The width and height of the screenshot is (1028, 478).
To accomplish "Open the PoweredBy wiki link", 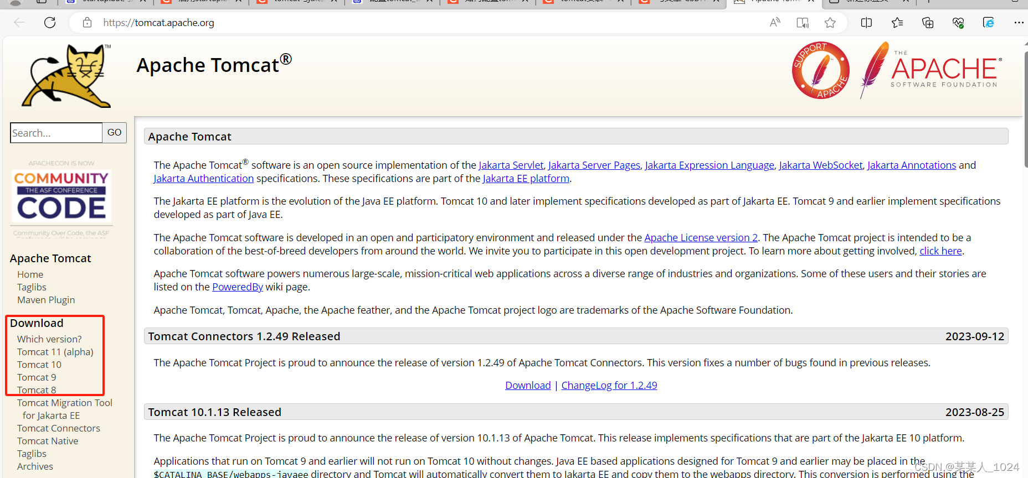I will pos(238,287).
